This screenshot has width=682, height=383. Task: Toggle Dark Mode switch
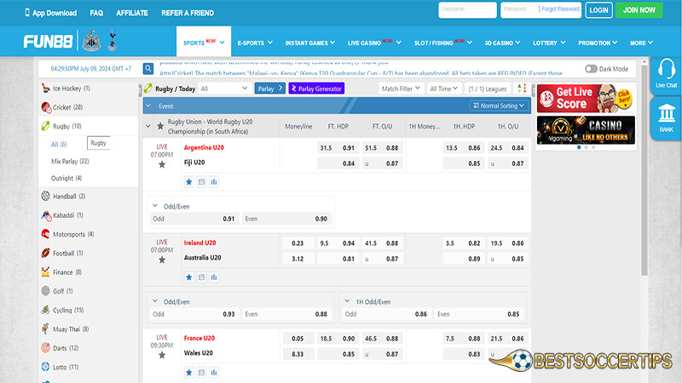pyautogui.click(x=591, y=69)
